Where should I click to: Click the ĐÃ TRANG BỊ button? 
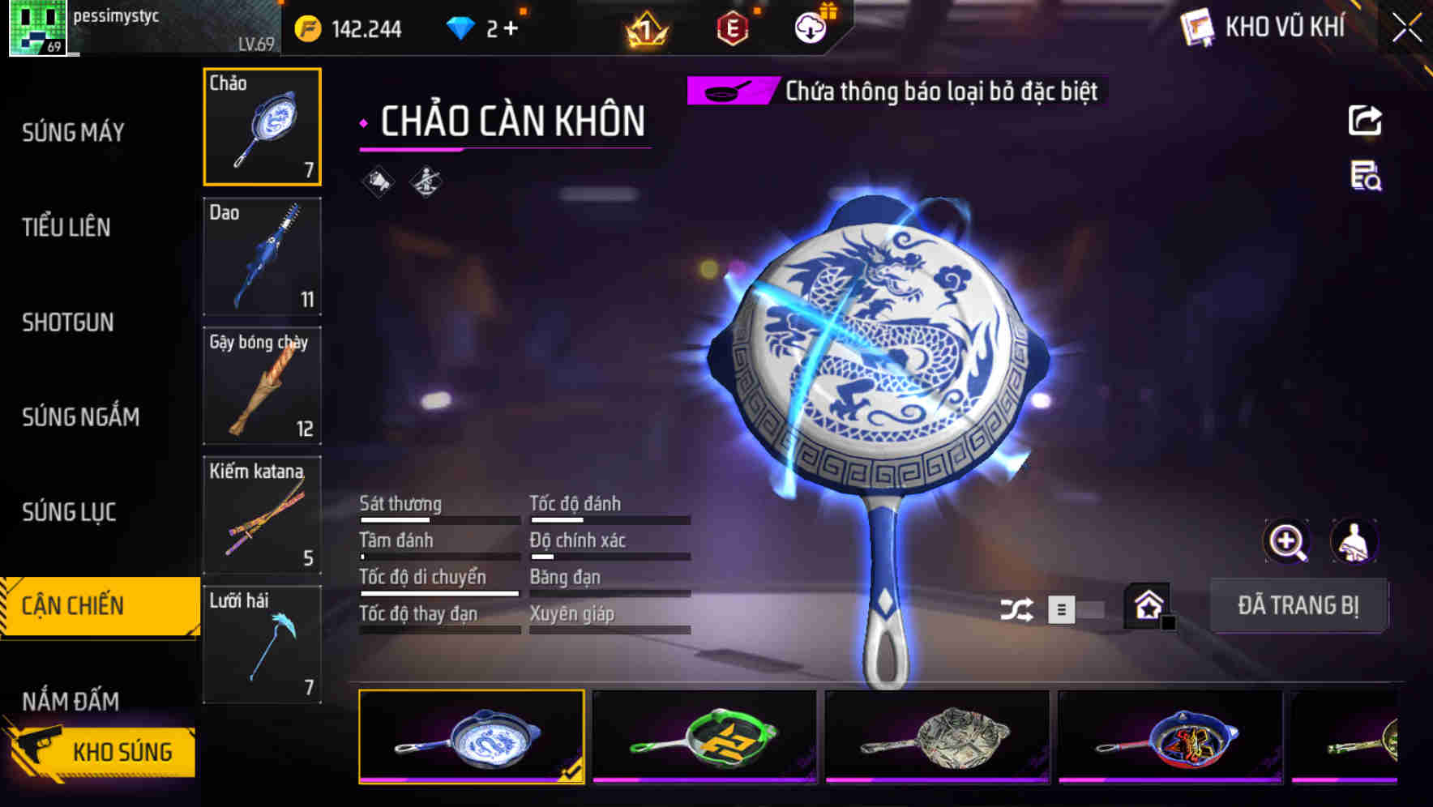(1298, 605)
